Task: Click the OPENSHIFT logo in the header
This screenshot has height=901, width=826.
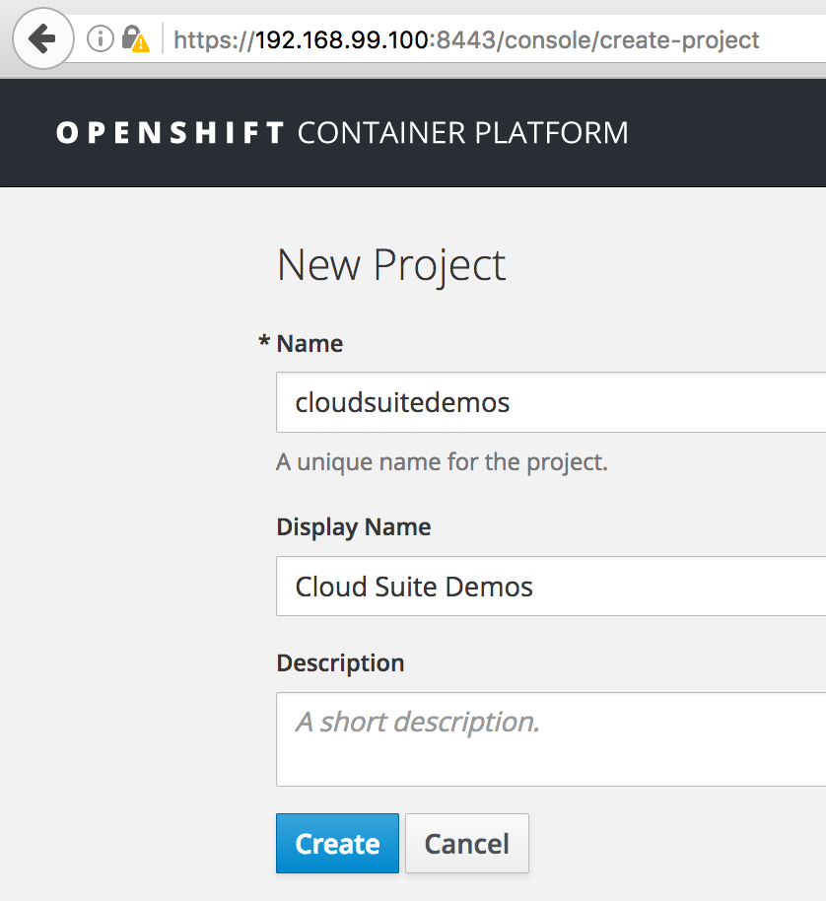Action: (171, 133)
